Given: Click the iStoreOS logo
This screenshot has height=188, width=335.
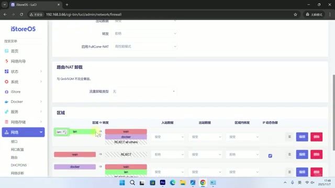Looking at the screenshot, I should [x=23, y=29].
